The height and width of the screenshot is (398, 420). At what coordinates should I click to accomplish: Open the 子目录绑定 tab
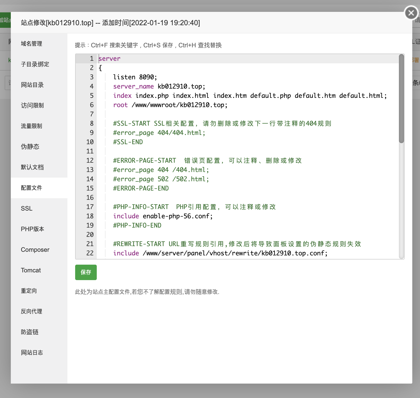click(x=39, y=64)
